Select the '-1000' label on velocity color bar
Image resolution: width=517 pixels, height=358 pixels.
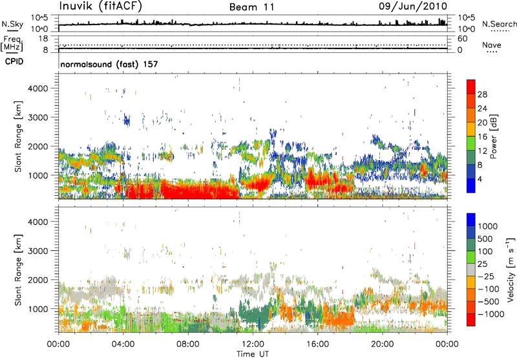(491, 314)
